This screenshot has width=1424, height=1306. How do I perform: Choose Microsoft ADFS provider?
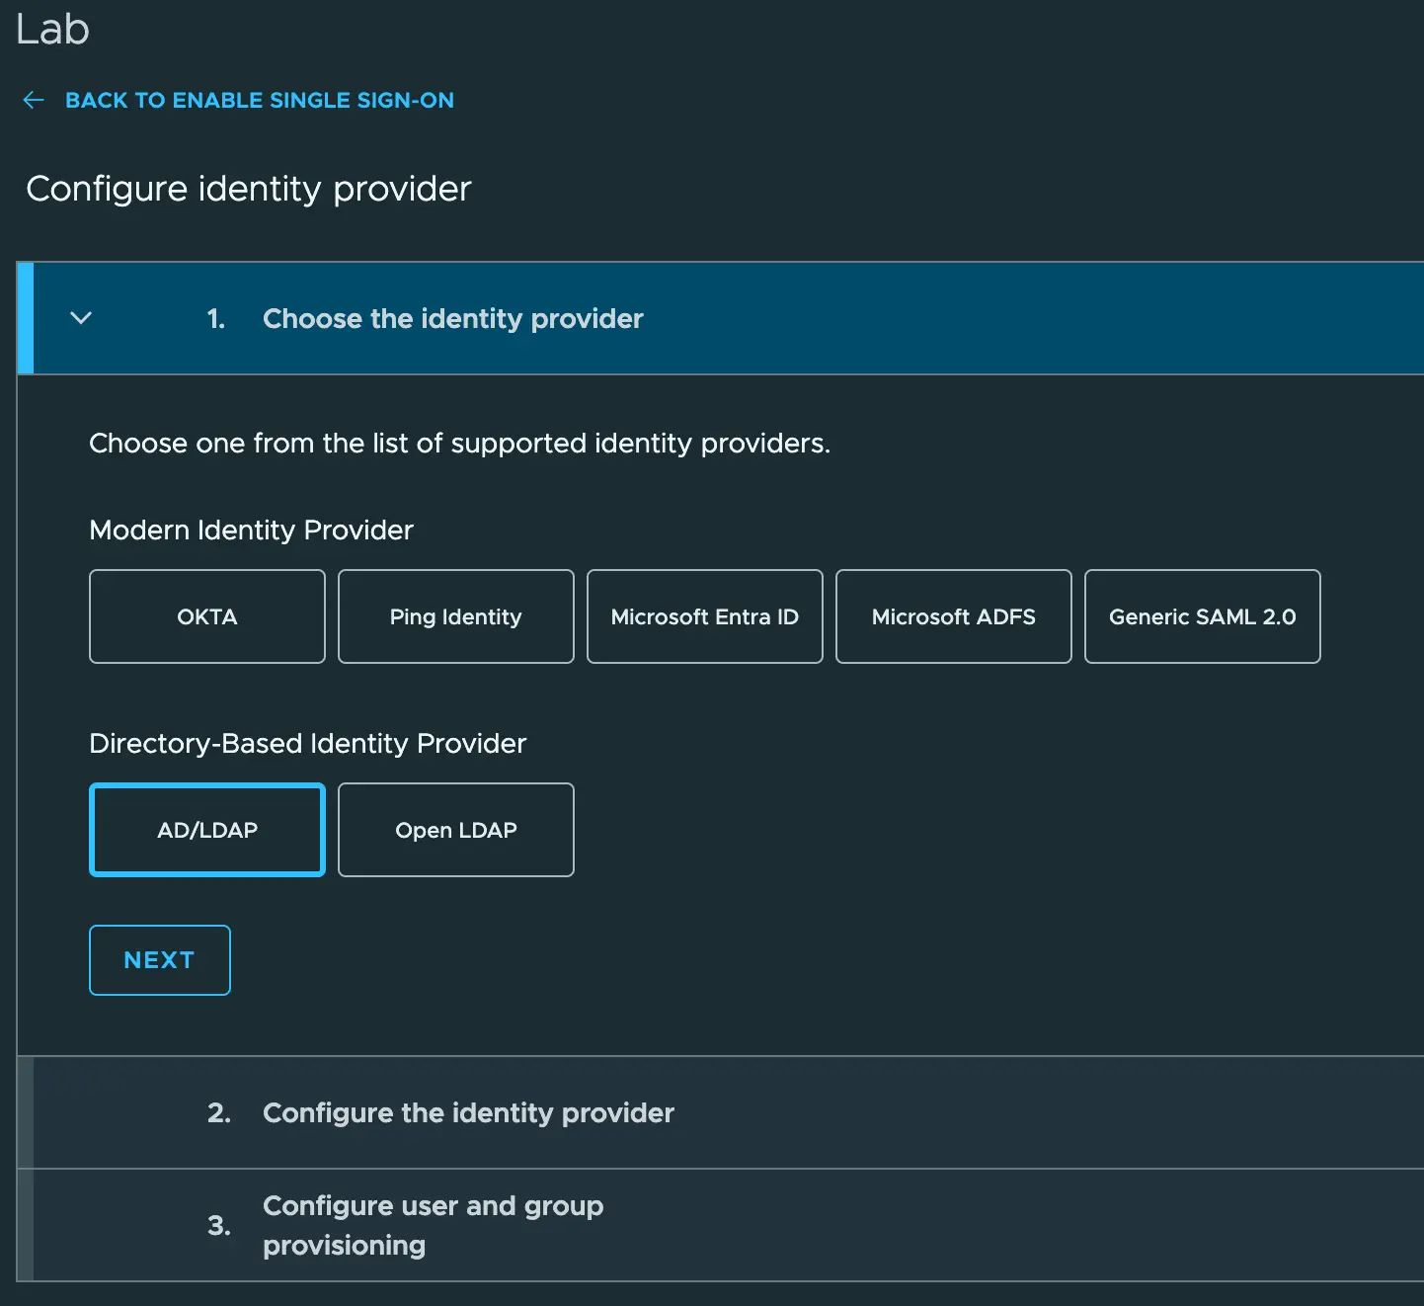click(953, 616)
